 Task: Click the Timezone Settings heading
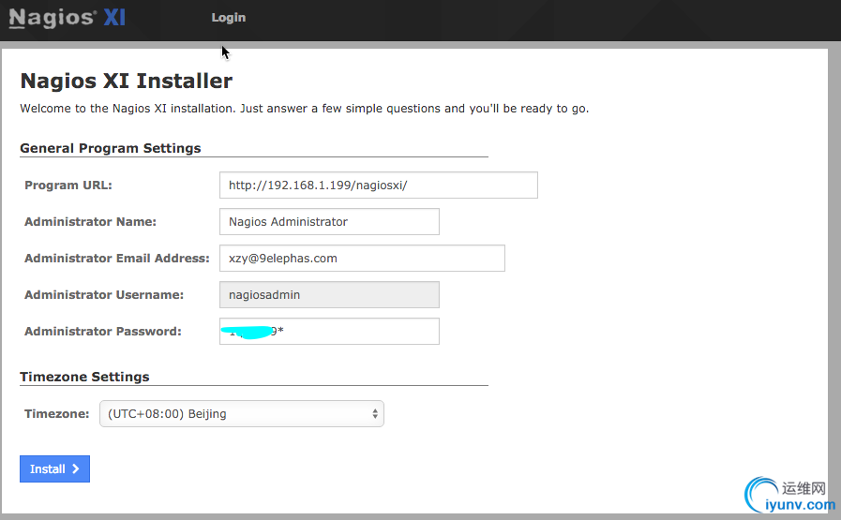pos(84,377)
